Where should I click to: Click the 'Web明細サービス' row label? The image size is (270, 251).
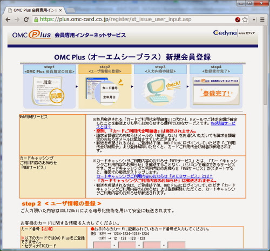(x=33, y=117)
